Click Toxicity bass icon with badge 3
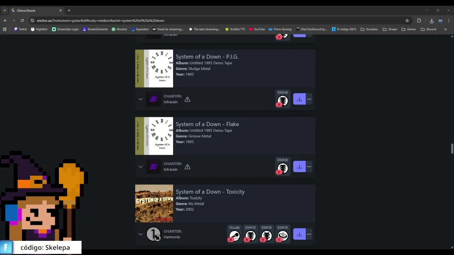The width and height of the screenshot is (454, 255). point(266,236)
